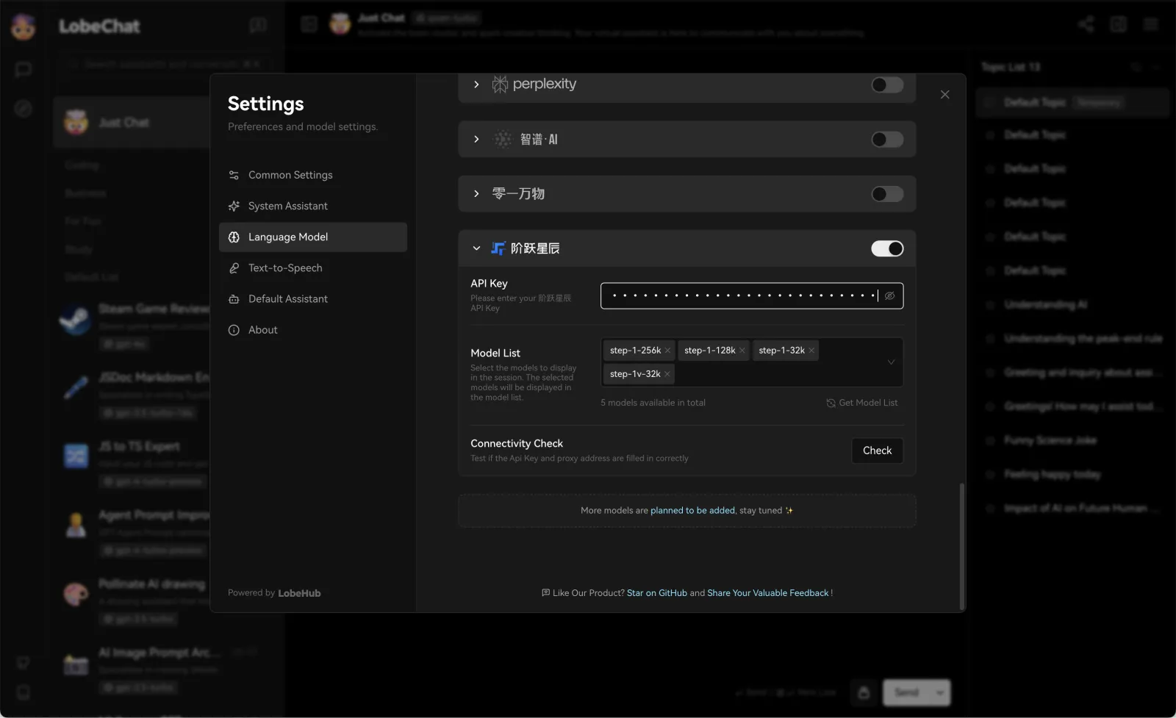
Task: Collapse the 阶跃星辰 provider section
Action: pos(476,248)
